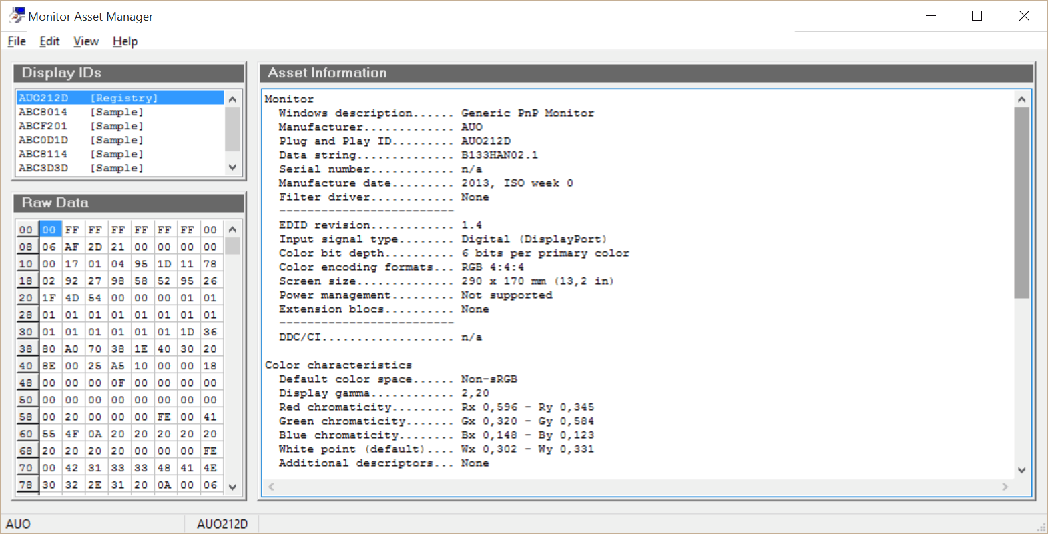Click the Power management line

point(416,295)
